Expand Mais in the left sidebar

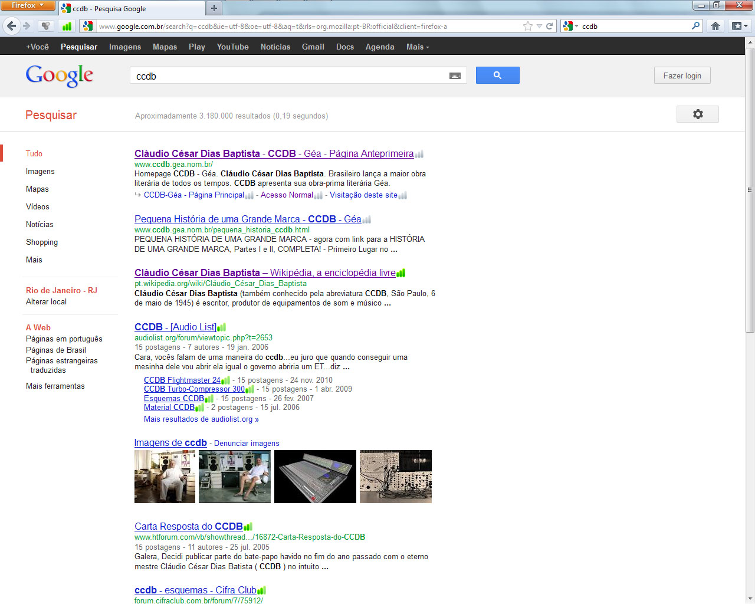(x=34, y=260)
